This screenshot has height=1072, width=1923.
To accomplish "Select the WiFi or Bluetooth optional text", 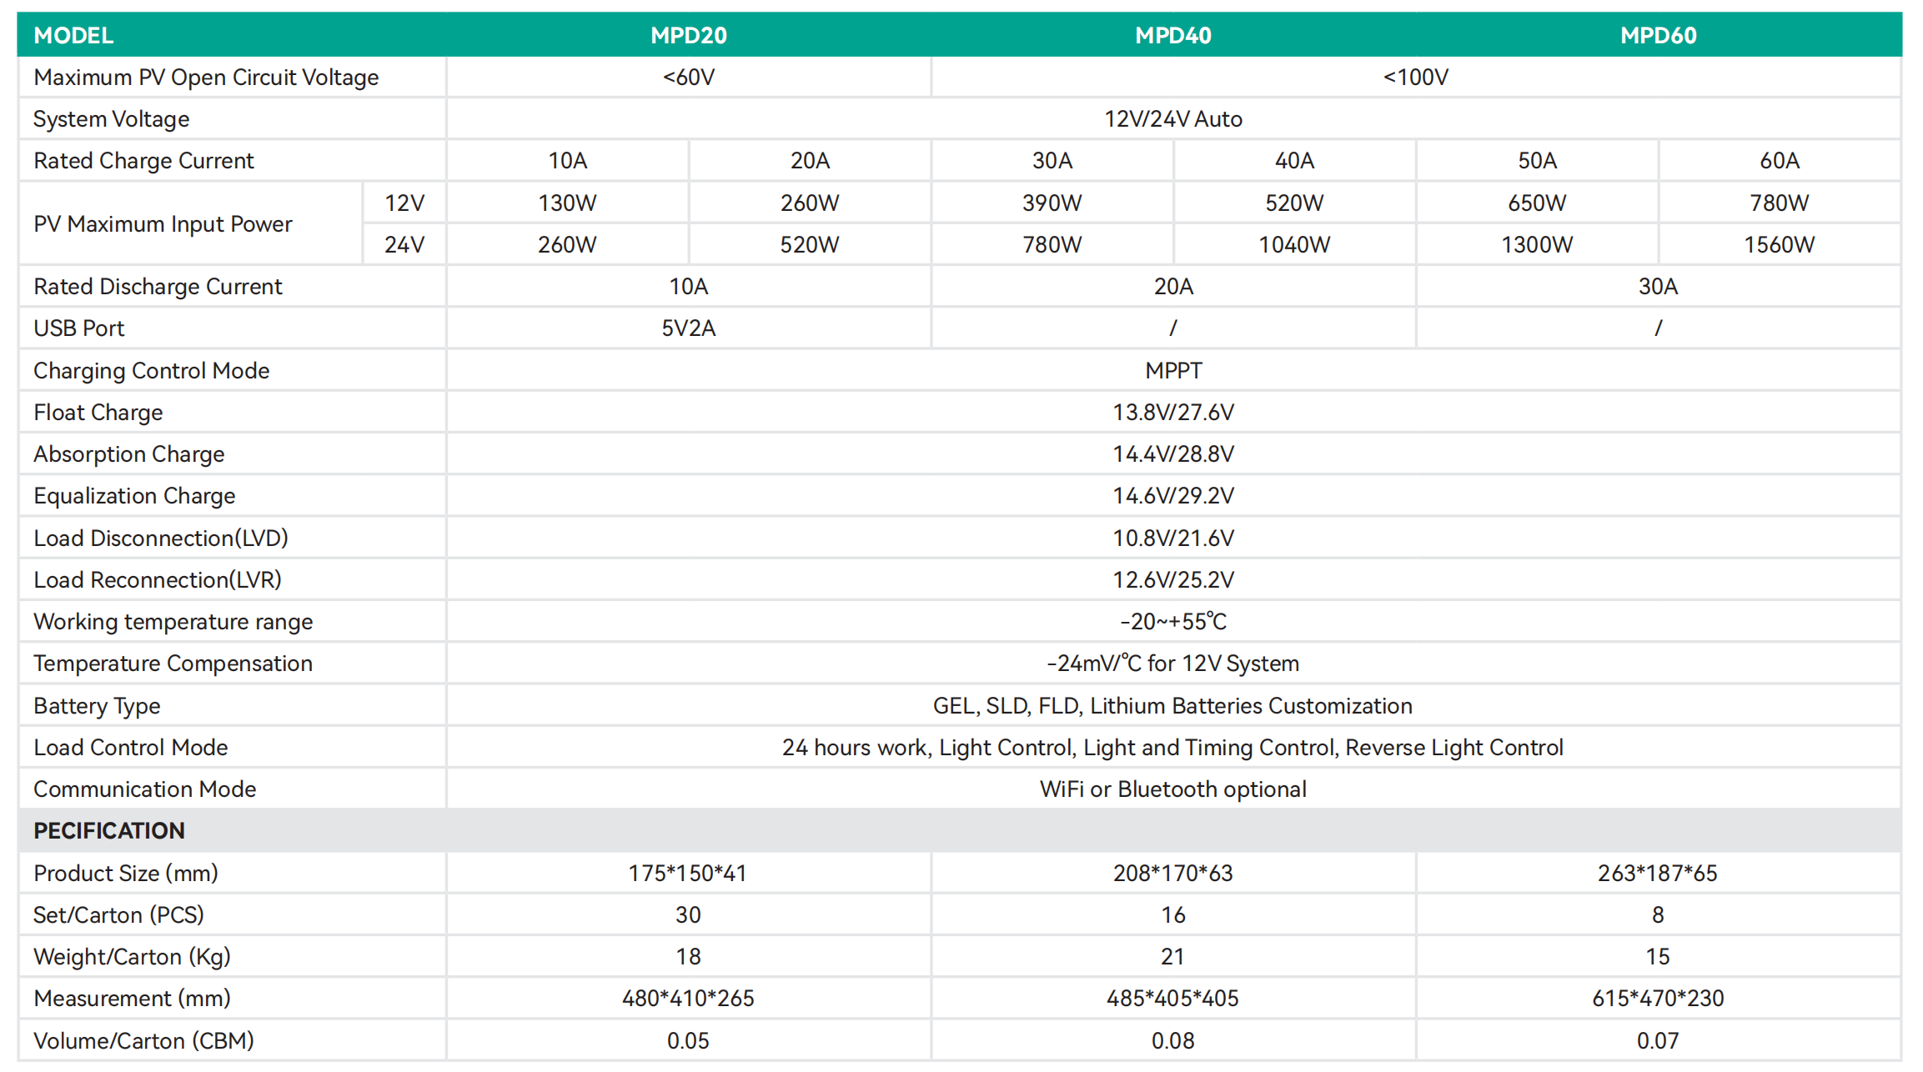I will (x=1172, y=789).
